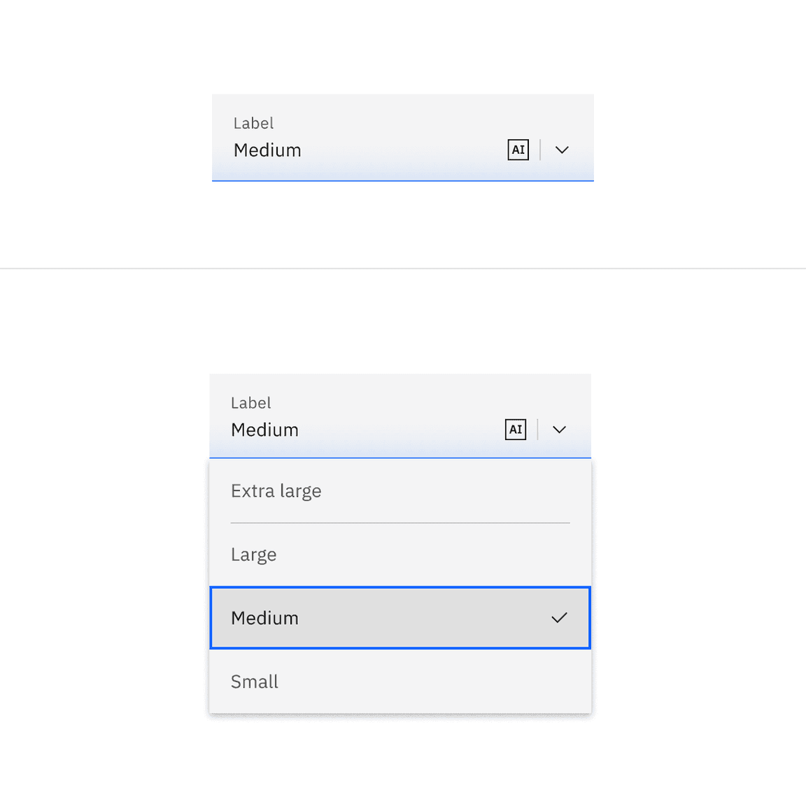Open the AI explainability popover on top field
Screen dimensions: 806x806
[518, 150]
